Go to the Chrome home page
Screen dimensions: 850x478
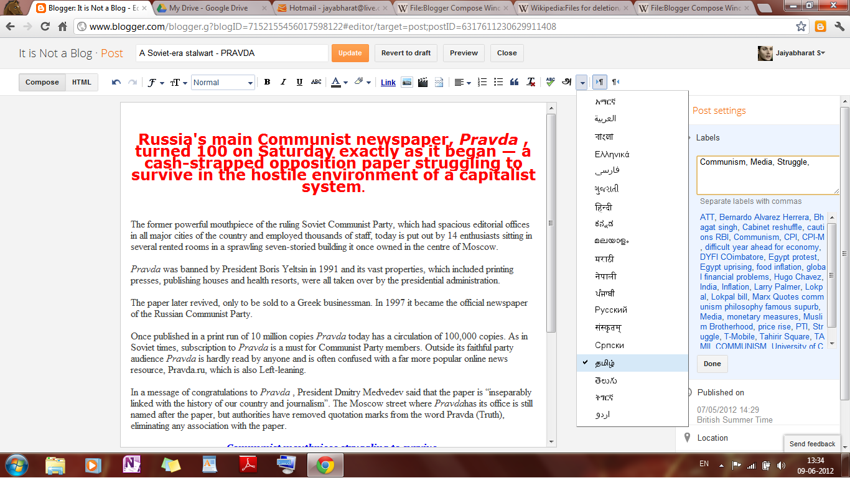pos(62,27)
